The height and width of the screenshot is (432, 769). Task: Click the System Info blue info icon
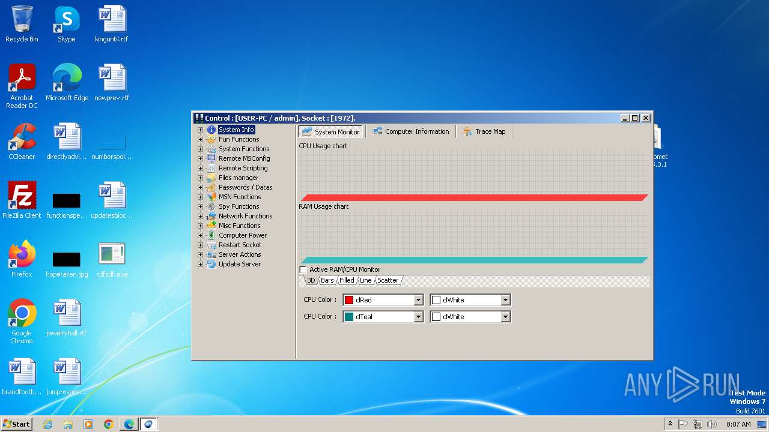[211, 130]
